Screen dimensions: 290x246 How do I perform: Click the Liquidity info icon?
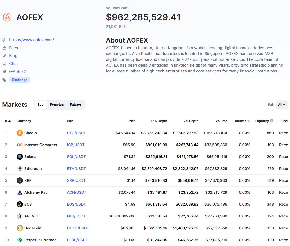coord(272,120)
